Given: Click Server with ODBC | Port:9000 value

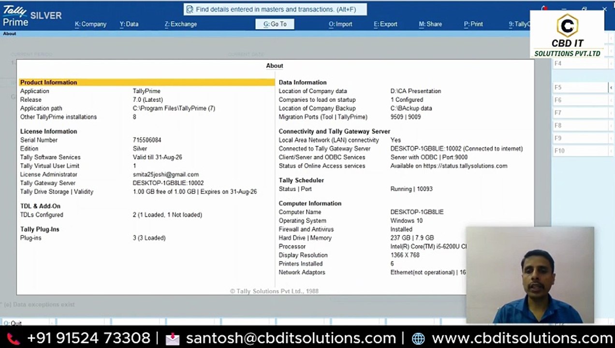Looking at the screenshot, I should point(429,158).
